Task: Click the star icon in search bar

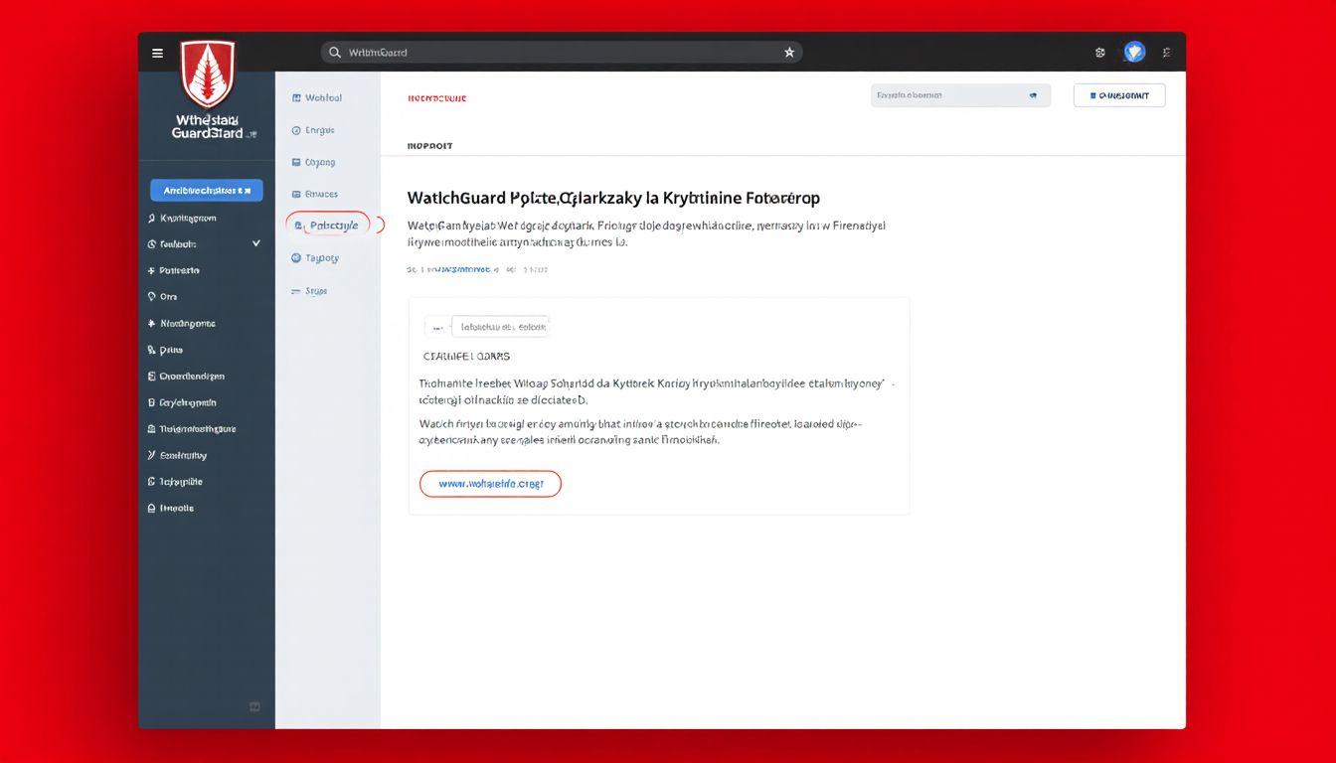Action: 789,53
